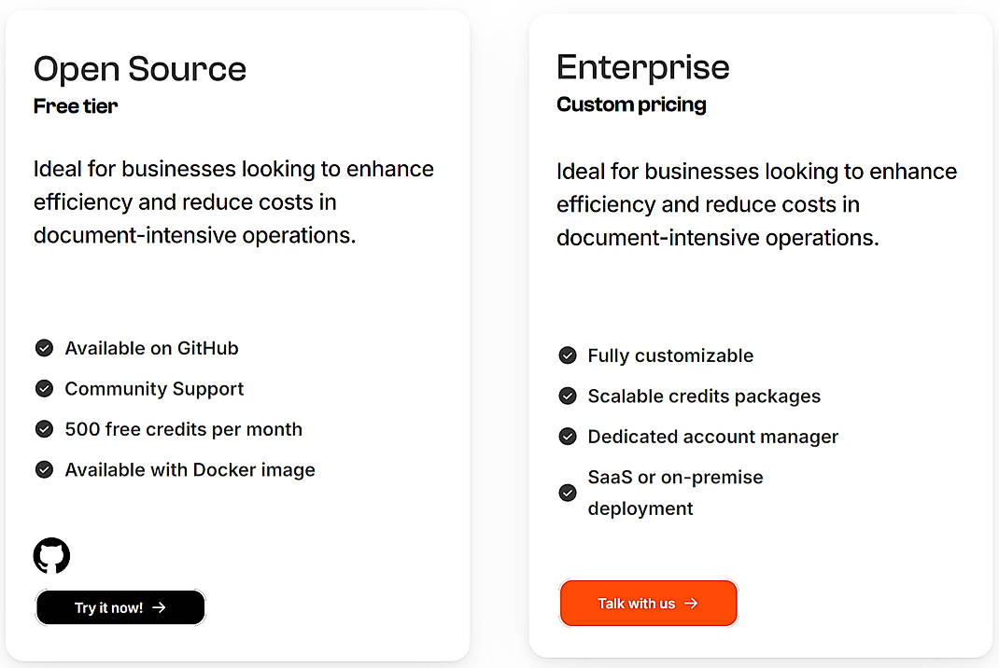999x668 pixels.
Task: Click the checkmark beside Community Support
Action: pyautogui.click(x=44, y=388)
